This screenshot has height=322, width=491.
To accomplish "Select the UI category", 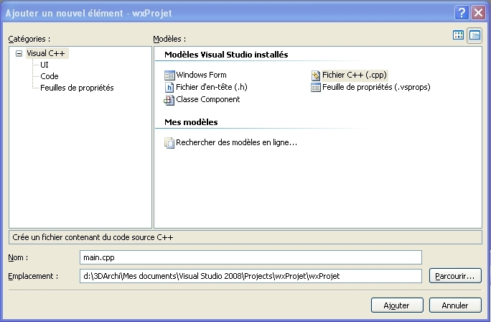I will point(45,65).
